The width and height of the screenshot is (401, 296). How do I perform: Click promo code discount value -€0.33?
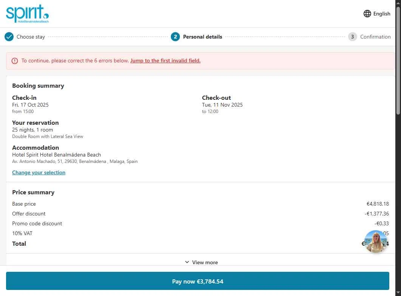pyautogui.click(x=382, y=223)
